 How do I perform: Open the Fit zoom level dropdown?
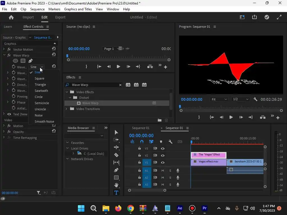(x=219, y=99)
